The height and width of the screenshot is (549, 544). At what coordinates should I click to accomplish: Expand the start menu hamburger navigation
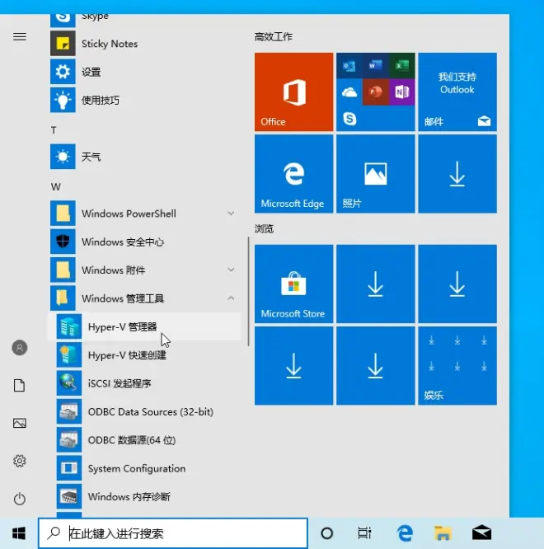coord(20,36)
